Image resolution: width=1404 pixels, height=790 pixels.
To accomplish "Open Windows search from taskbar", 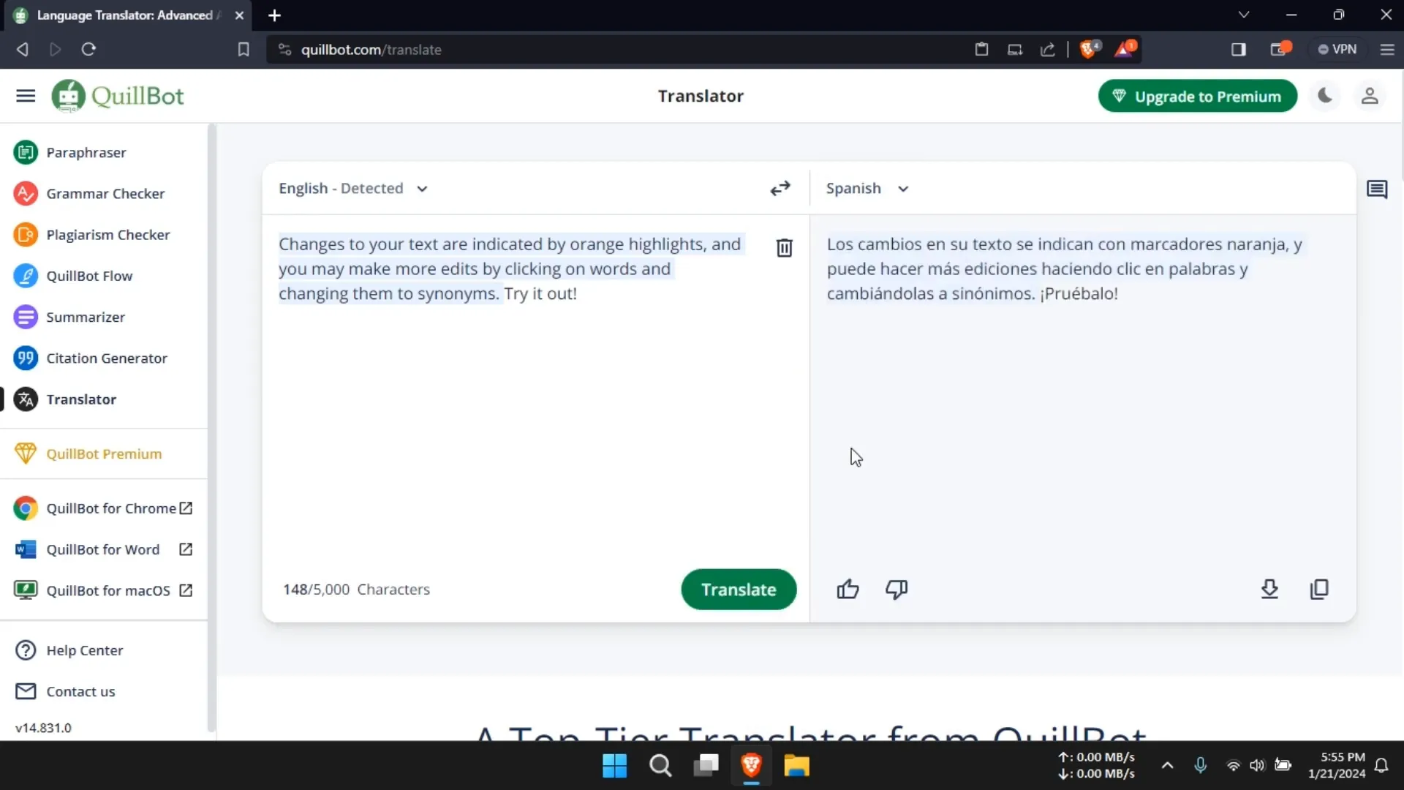I will [660, 766].
